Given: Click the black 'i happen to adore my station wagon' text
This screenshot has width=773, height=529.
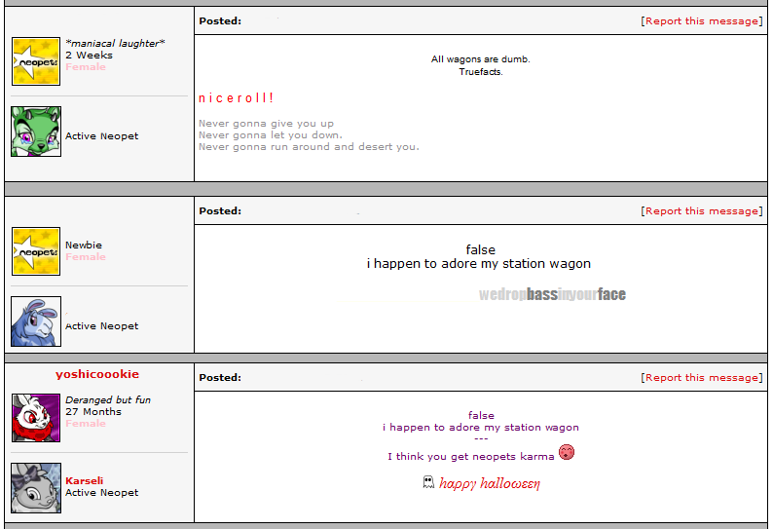Looking at the screenshot, I should [479, 263].
